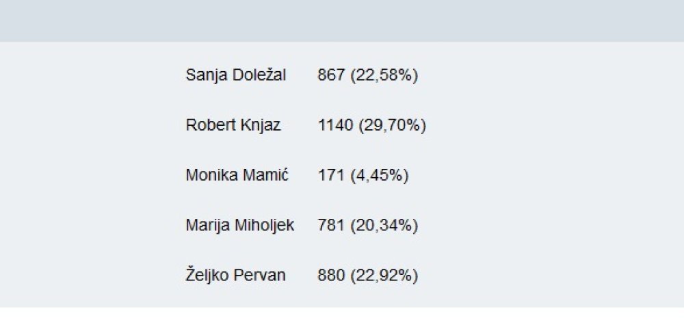The image size is (684, 318).
Task: Click the percentage 22,92%
Action: point(384,276)
